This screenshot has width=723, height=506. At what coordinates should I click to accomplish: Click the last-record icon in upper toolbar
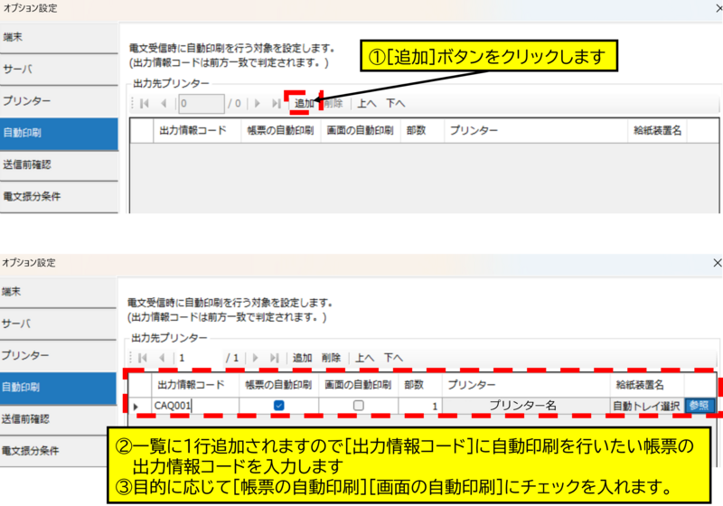click(x=276, y=103)
